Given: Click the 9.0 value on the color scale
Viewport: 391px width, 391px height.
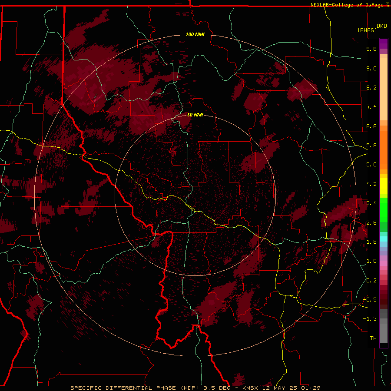Looking at the screenshot, I should pos(371,68).
